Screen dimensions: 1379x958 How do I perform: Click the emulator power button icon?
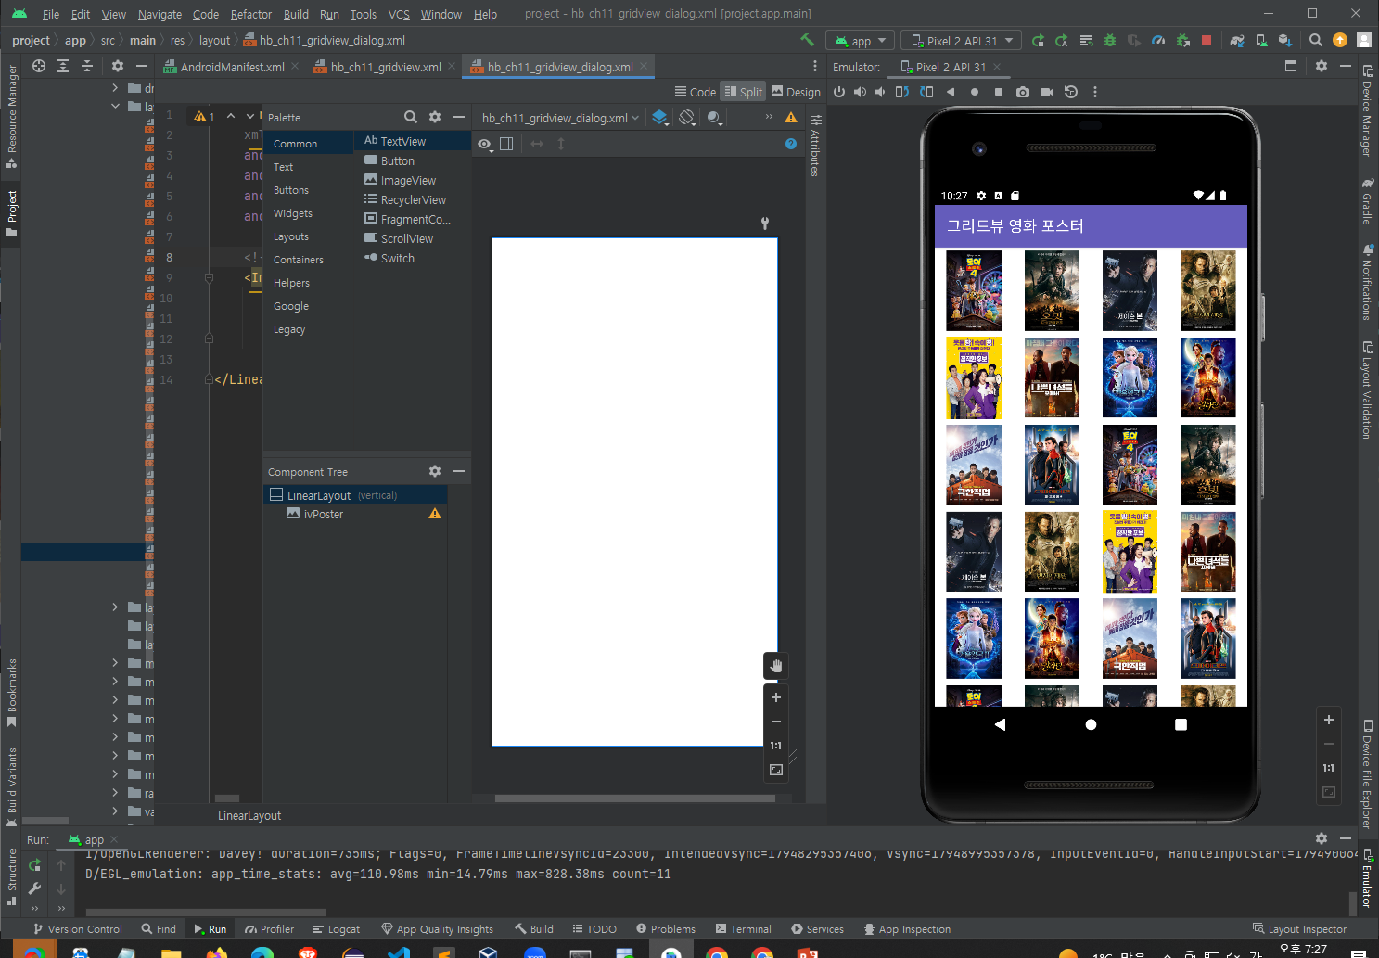pos(839,92)
